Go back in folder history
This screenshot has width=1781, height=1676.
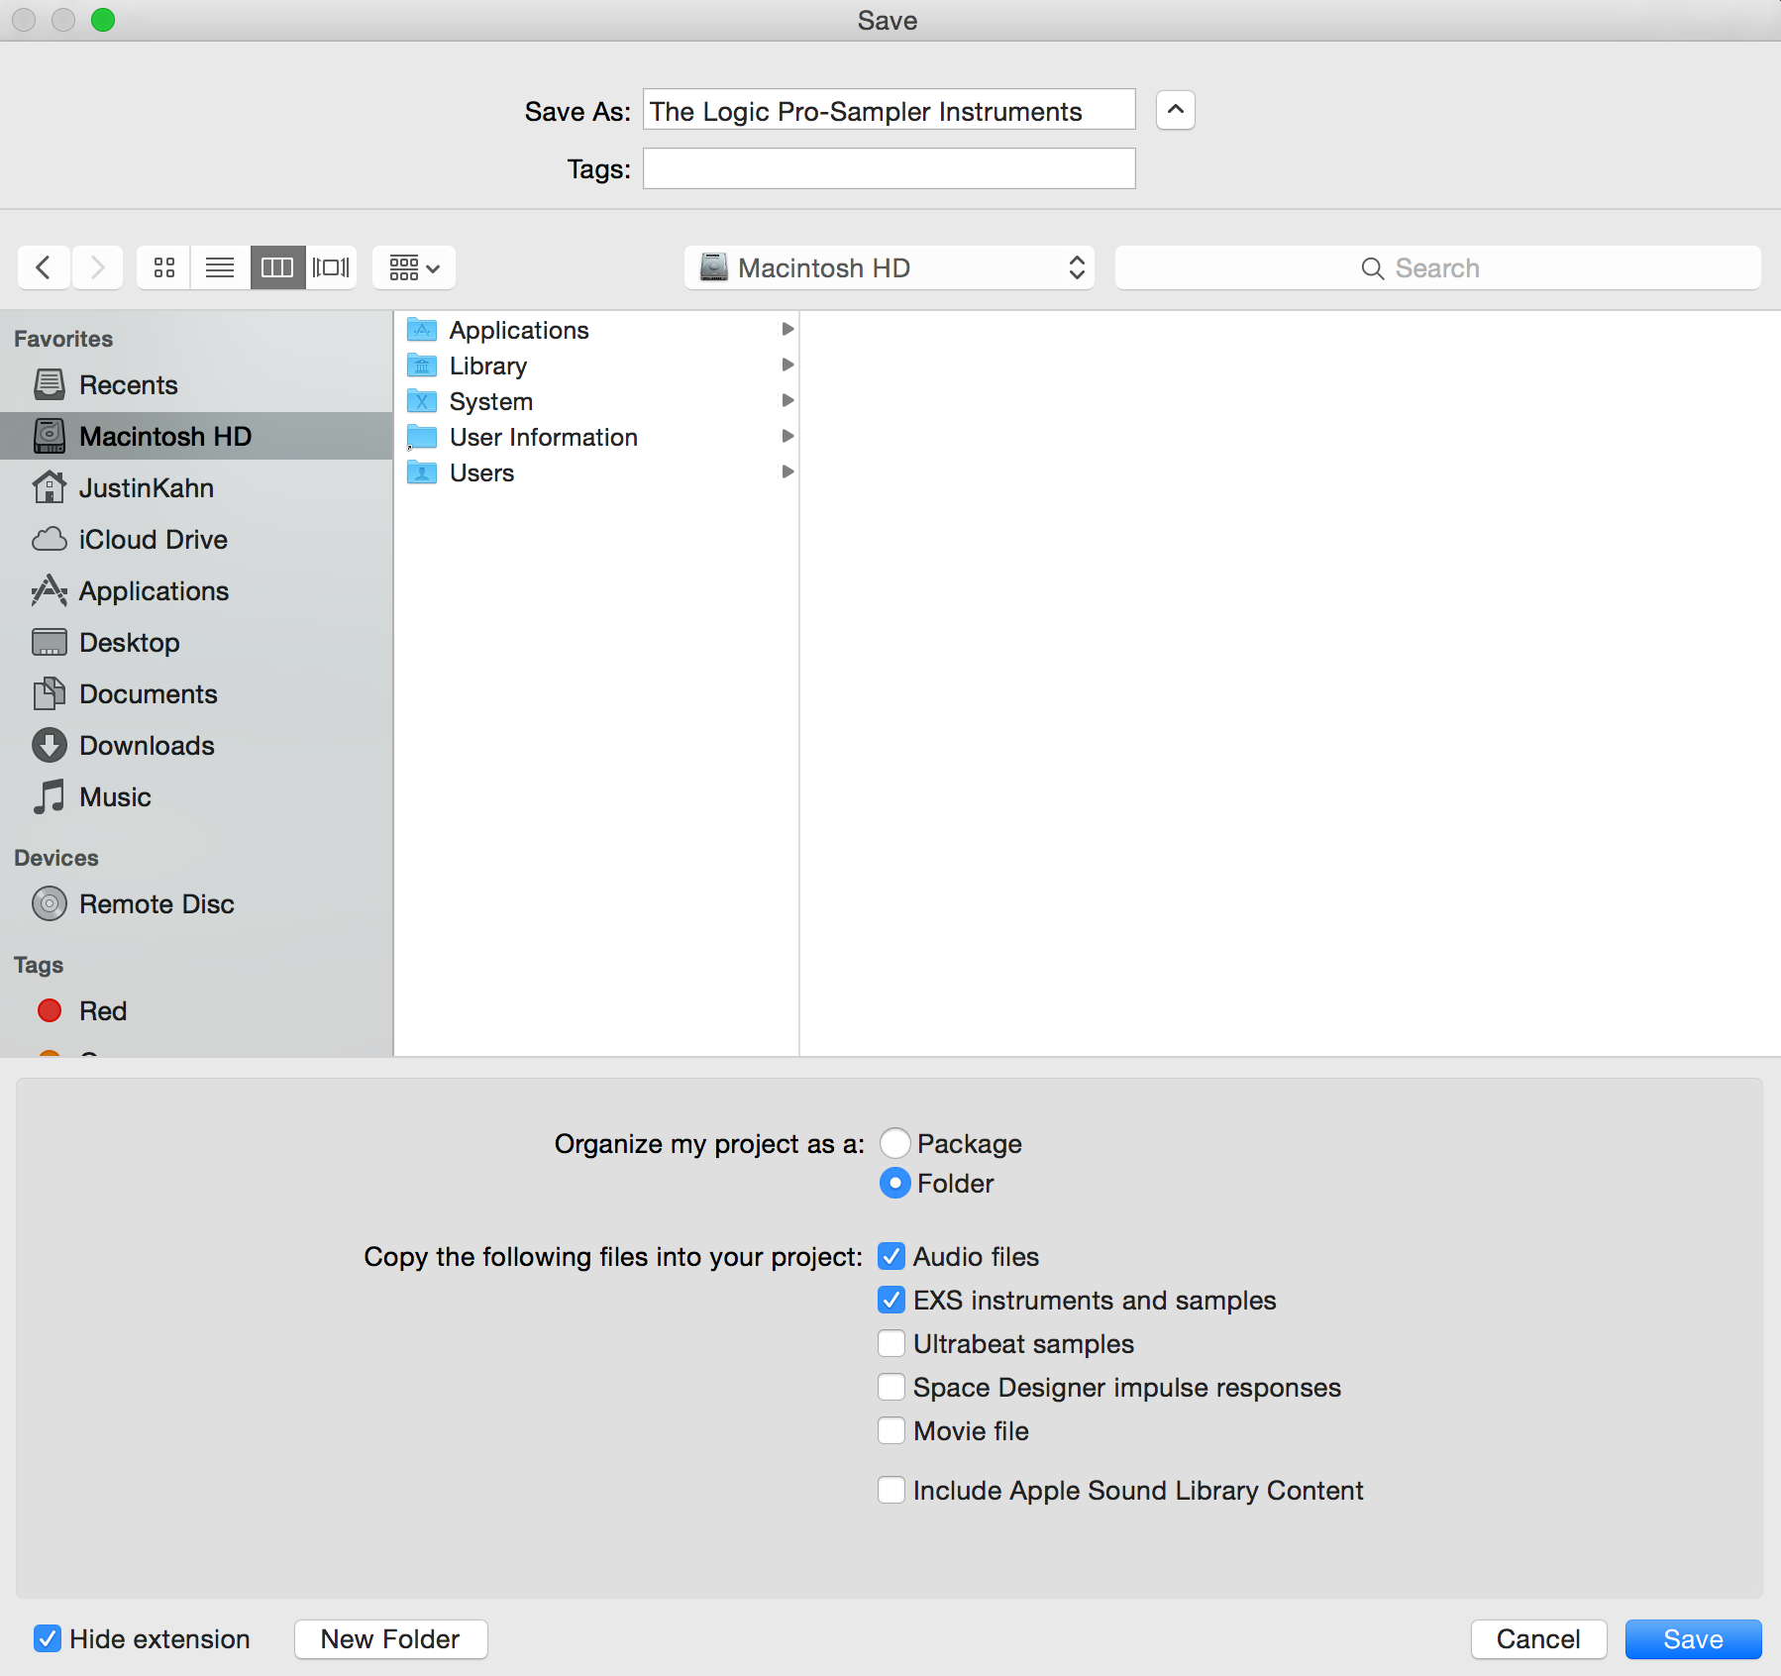pyautogui.click(x=44, y=267)
